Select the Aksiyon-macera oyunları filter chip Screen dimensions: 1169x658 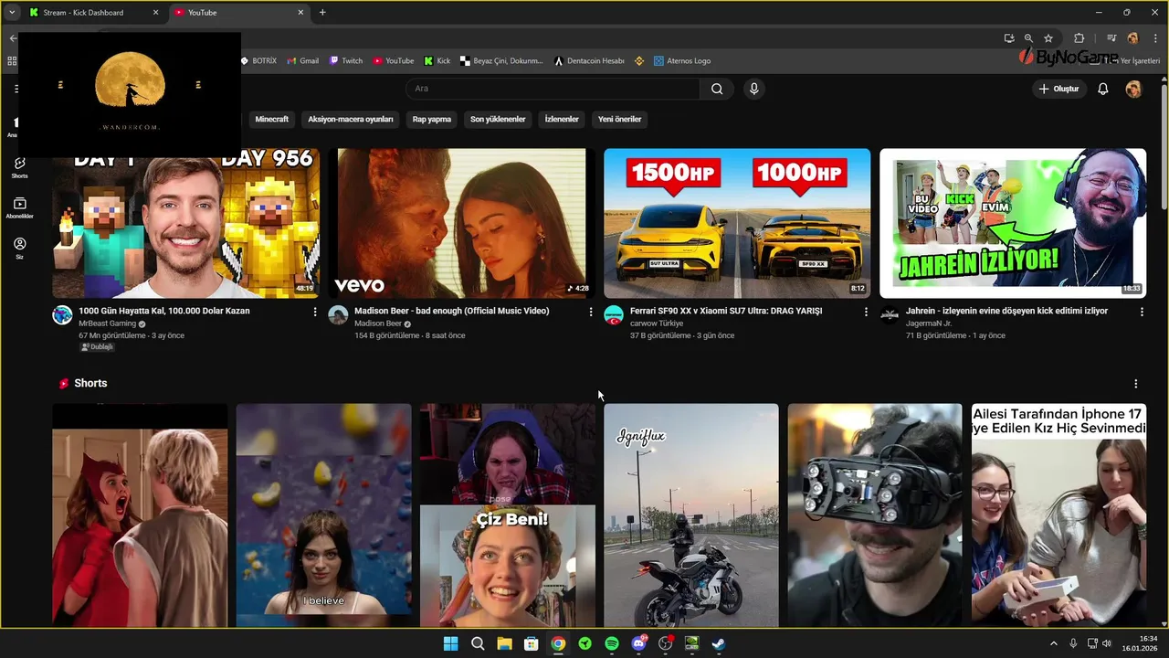click(x=351, y=119)
